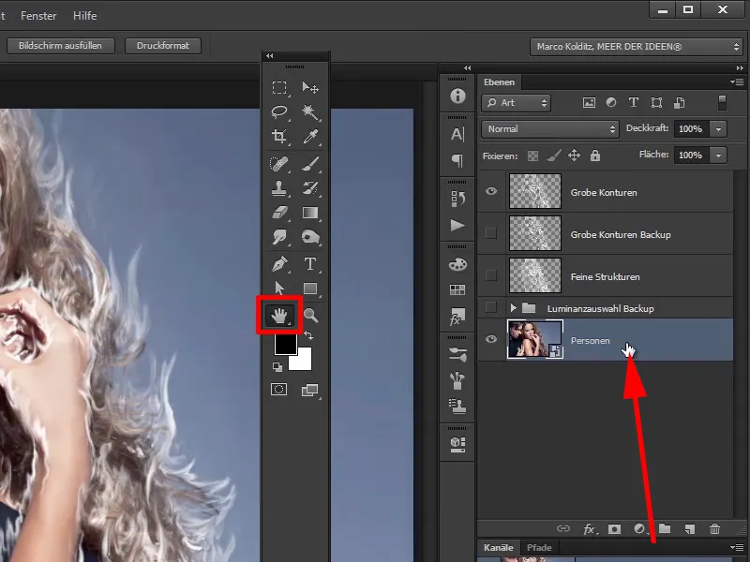This screenshot has width=750, height=562.
Task: Open the Styles fx panel icon
Action: (457, 316)
